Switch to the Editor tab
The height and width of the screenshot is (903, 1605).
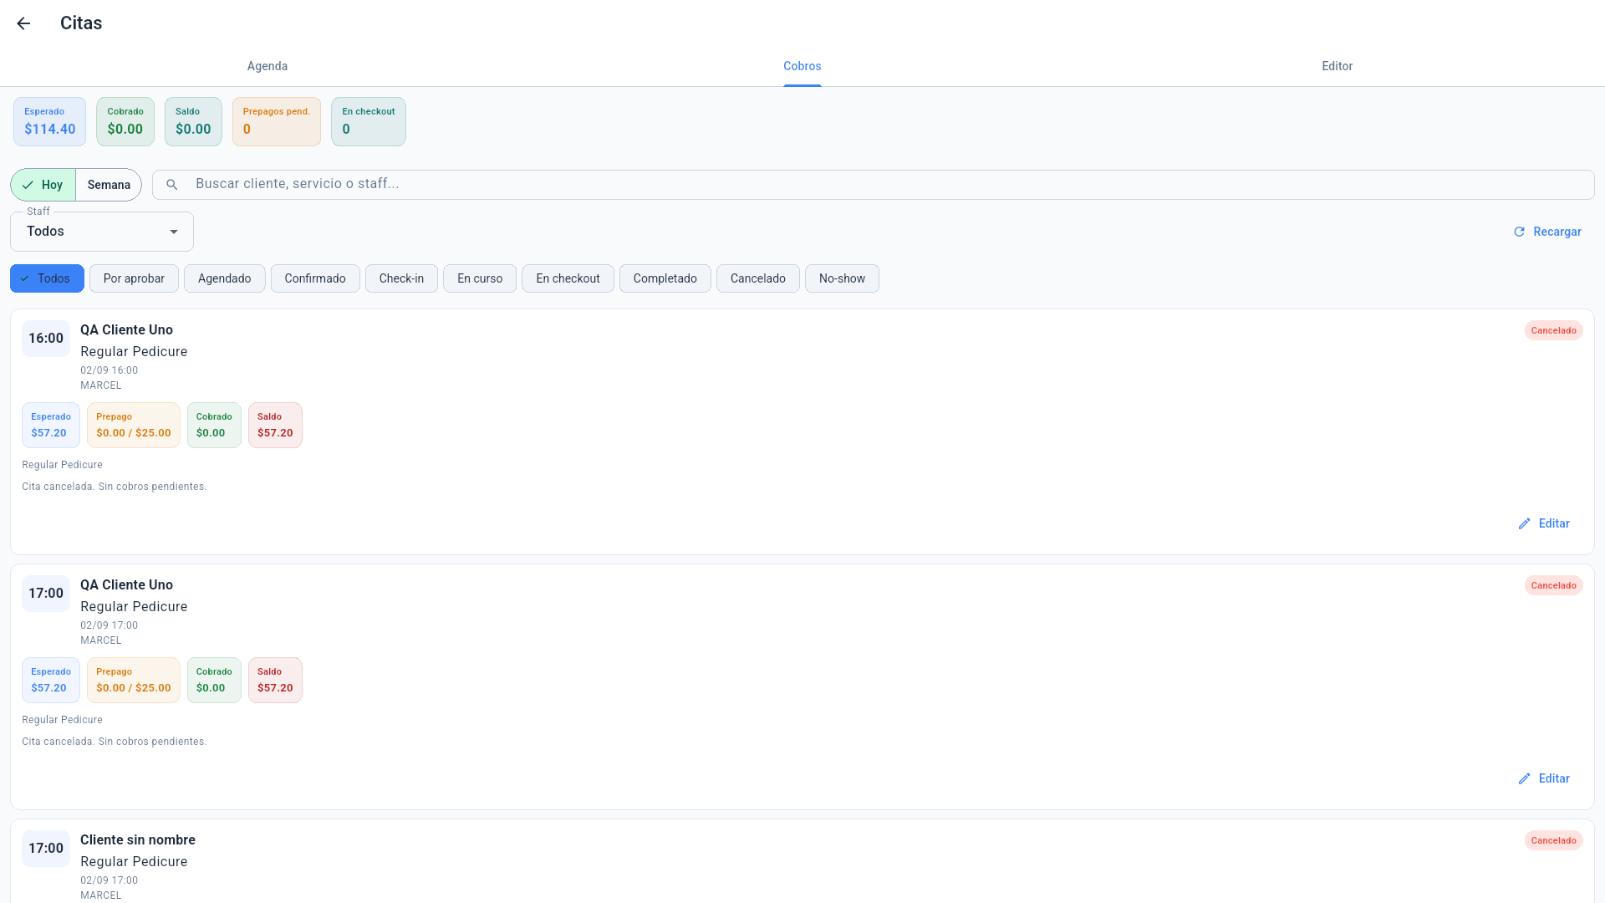1337,66
